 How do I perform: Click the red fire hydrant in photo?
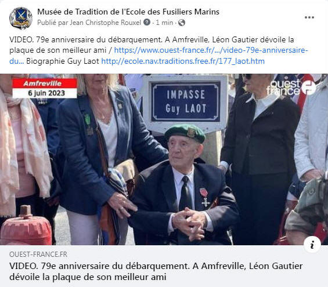click(x=26, y=226)
